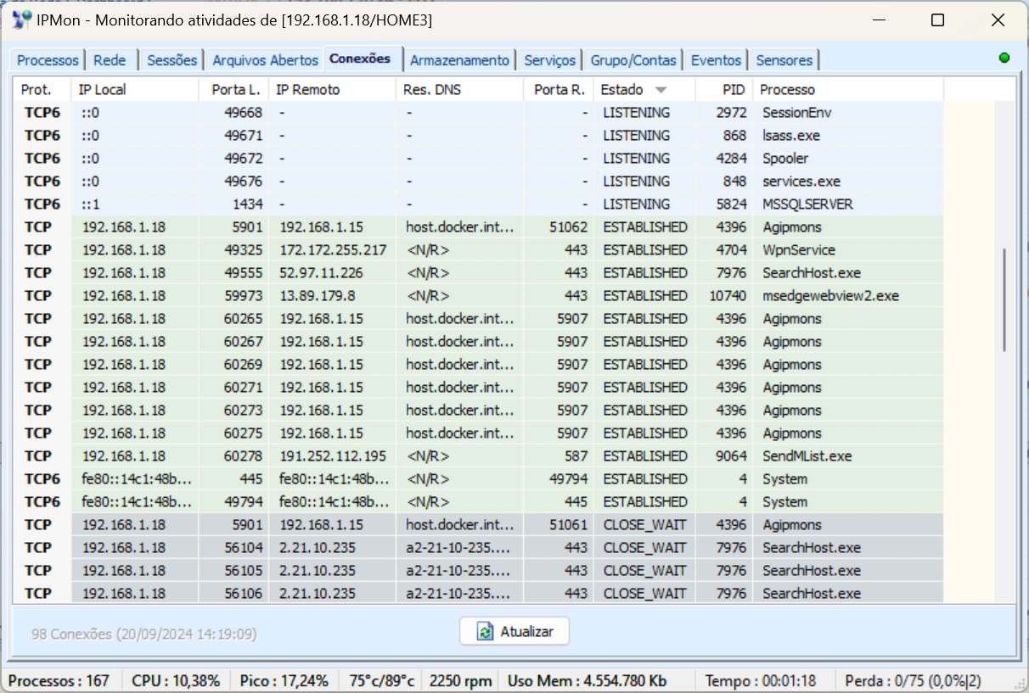
Task: Click the Atualizar refresh button
Action: [x=514, y=631]
